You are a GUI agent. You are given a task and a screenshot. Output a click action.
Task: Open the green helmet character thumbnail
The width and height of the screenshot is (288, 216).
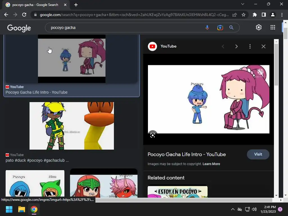(x=104, y=183)
